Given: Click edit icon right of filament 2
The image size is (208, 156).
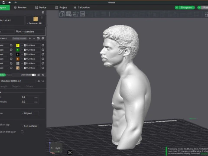Looking at the screenshot, I should 43,45.
